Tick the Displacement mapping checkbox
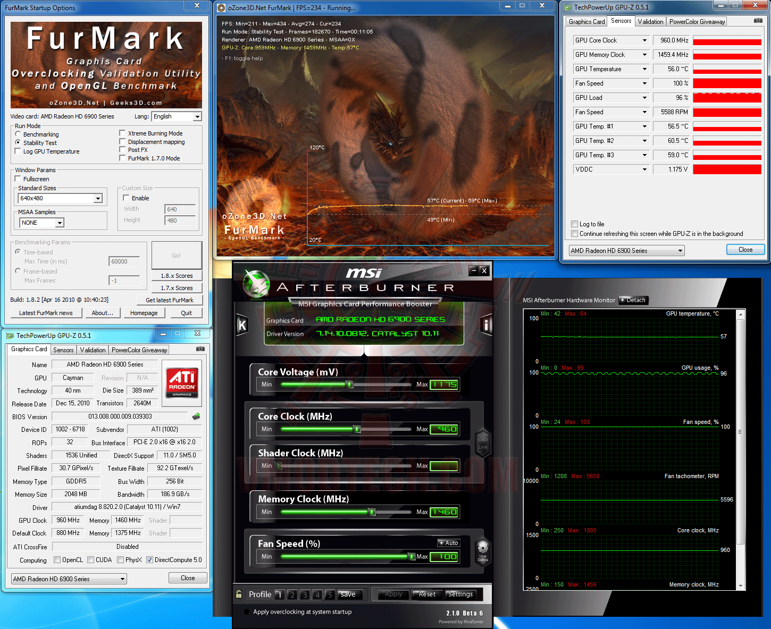 [123, 142]
